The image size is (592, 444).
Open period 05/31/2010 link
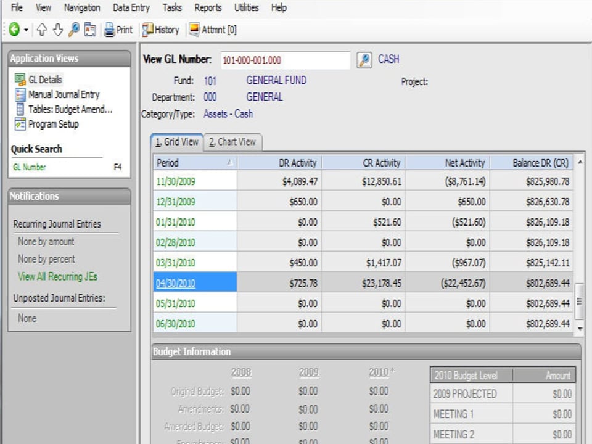[176, 303]
